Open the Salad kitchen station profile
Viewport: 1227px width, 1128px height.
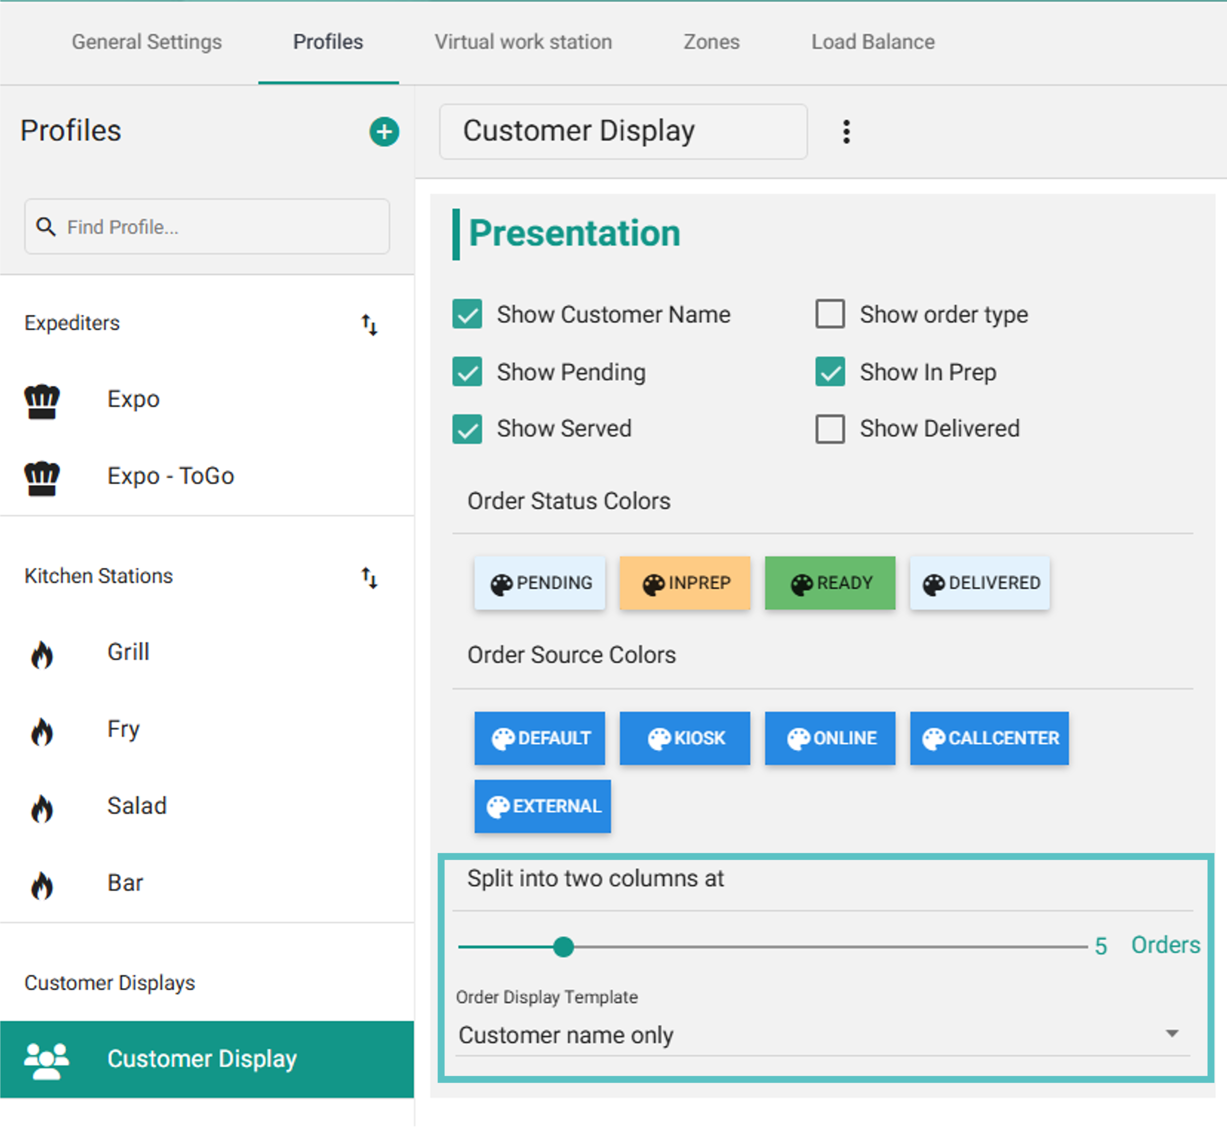[137, 806]
